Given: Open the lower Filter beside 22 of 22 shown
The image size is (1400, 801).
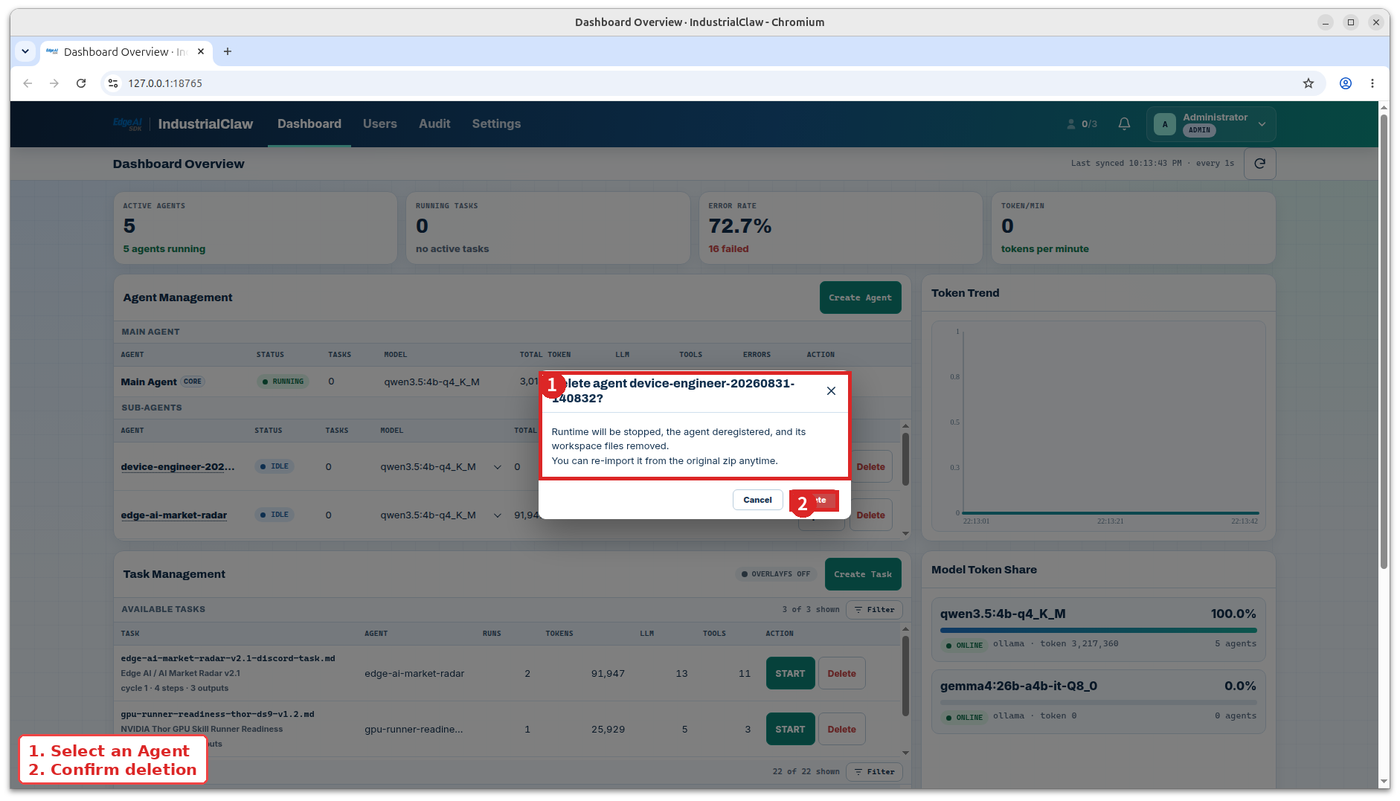Looking at the screenshot, I should (875, 772).
